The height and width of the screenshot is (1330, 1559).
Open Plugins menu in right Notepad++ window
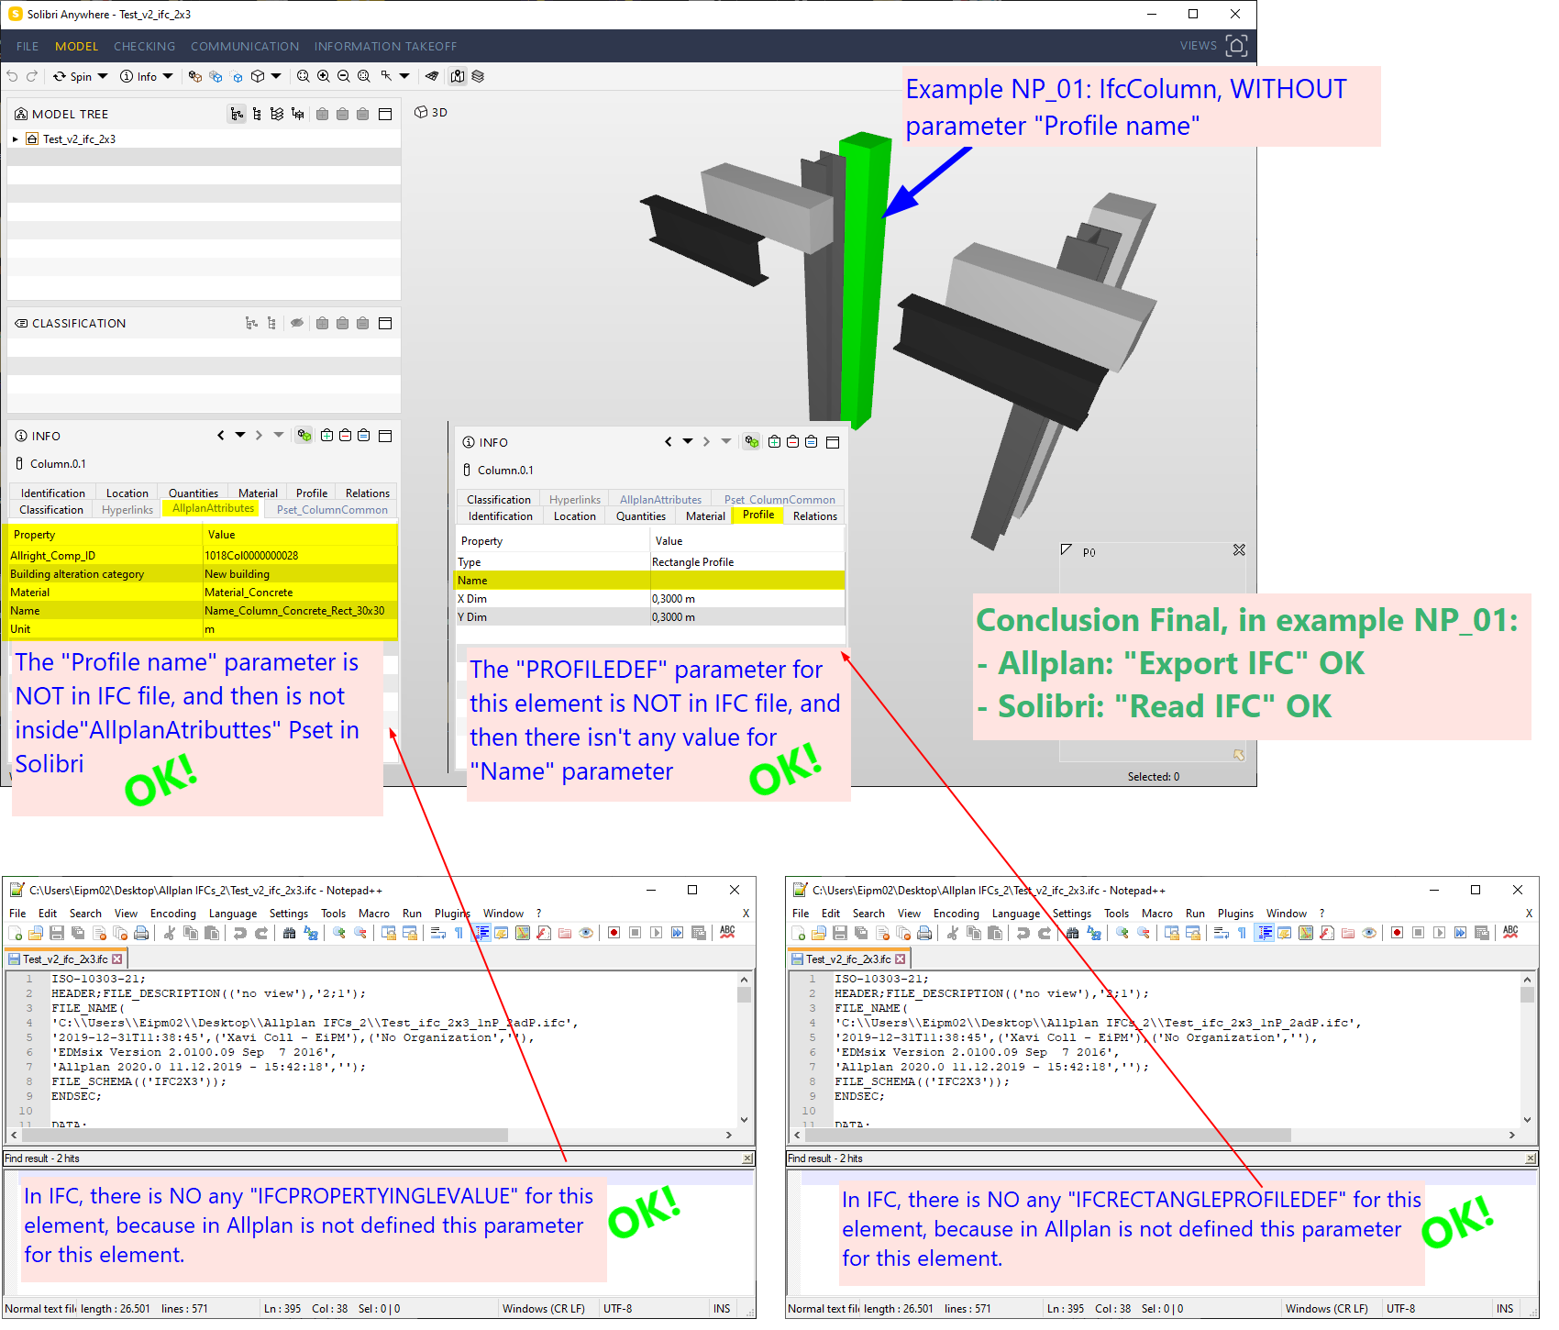tap(1235, 914)
